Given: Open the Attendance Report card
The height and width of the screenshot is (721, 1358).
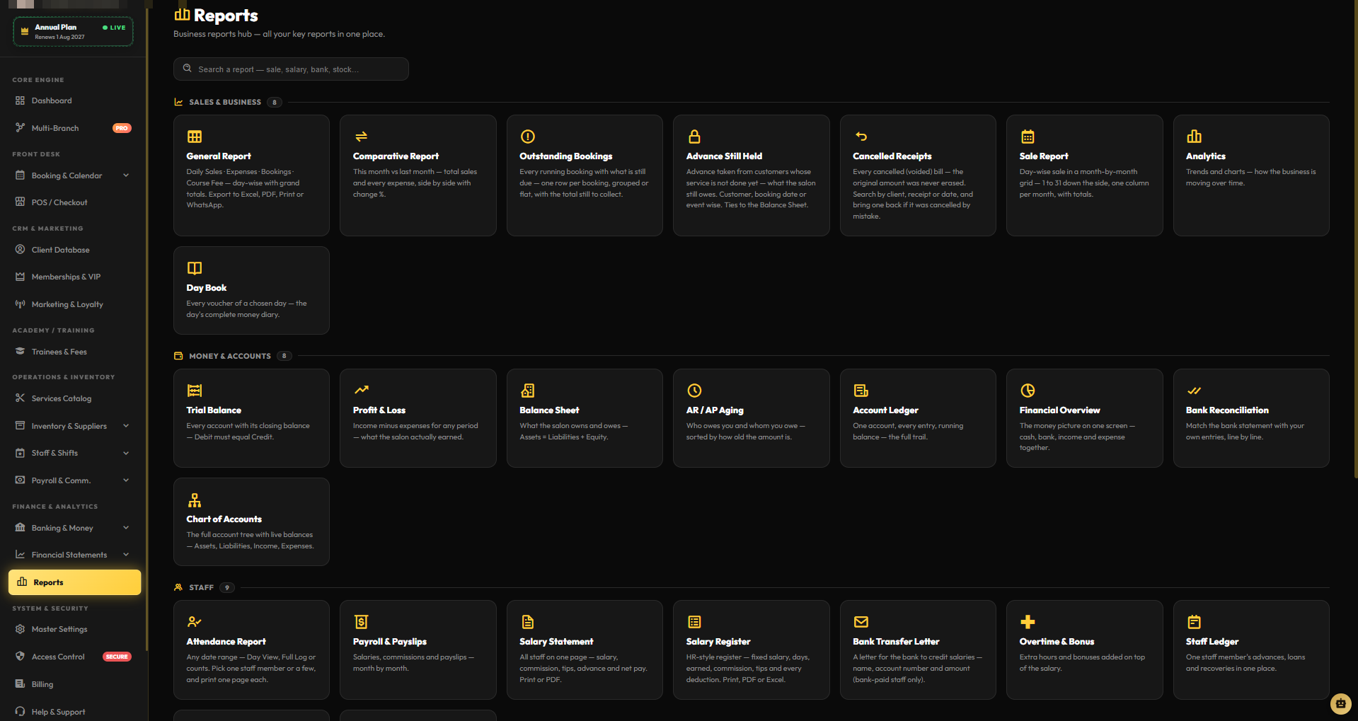Looking at the screenshot, I should [x=251, y=650].
